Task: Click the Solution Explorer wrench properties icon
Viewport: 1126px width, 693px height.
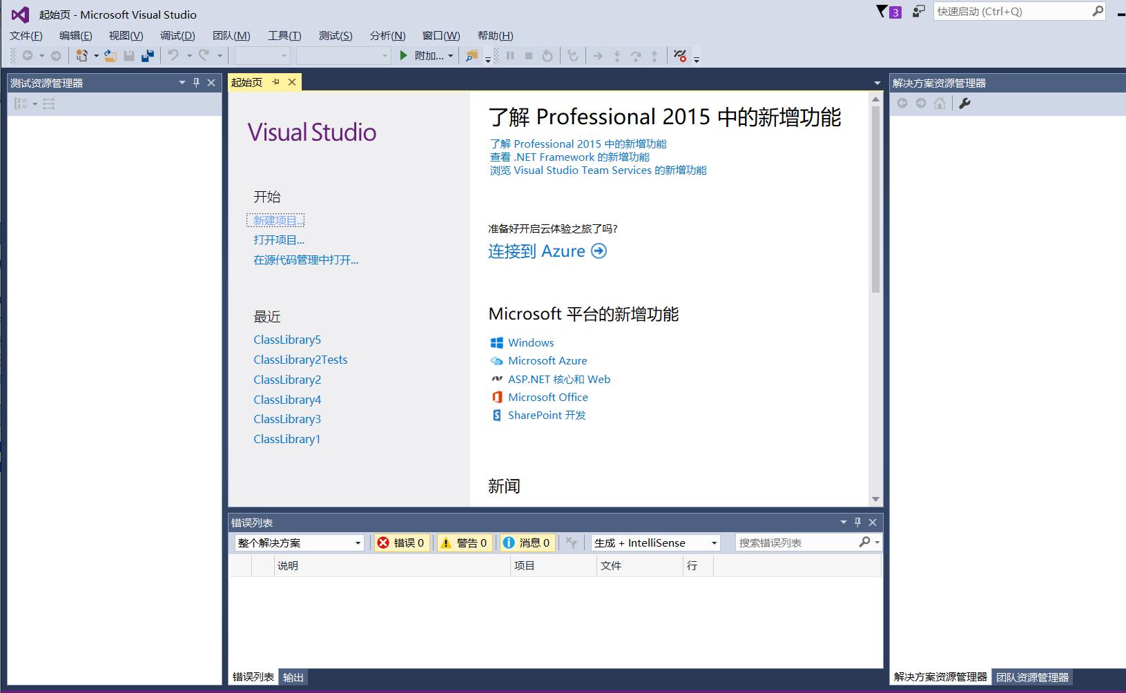Action: (x=965, y=104)
